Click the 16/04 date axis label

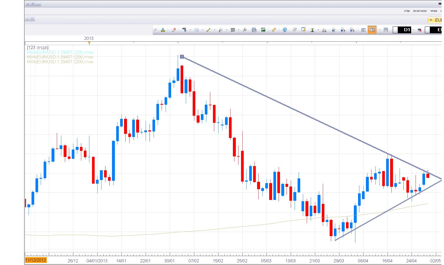point(387,261)
